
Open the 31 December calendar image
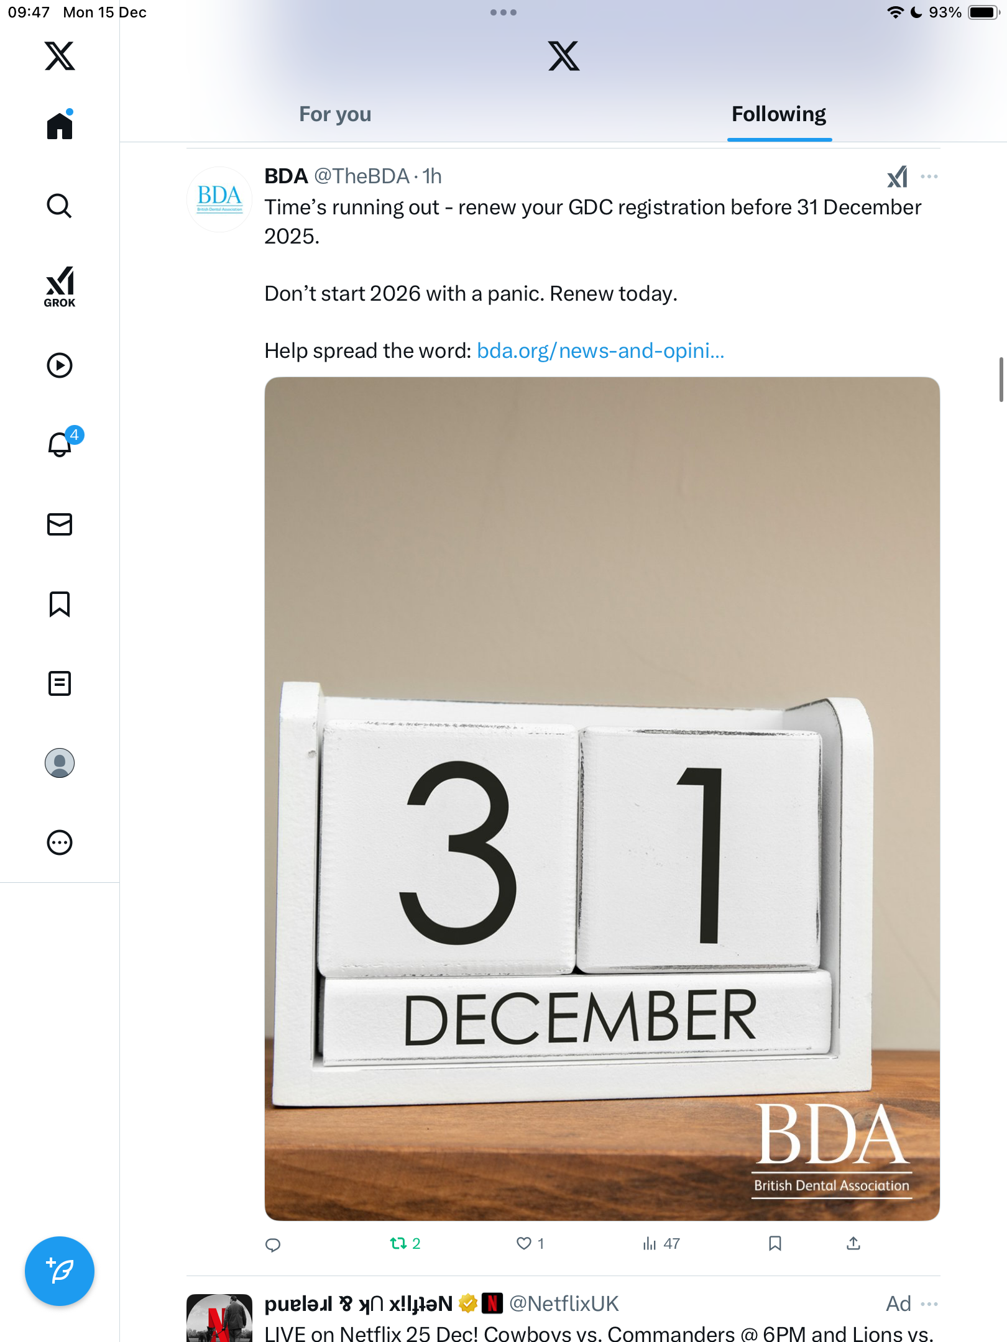click(602, 798)
